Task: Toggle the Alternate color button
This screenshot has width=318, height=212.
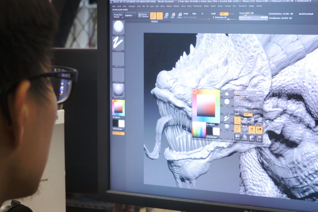Action: click(118, 133)
